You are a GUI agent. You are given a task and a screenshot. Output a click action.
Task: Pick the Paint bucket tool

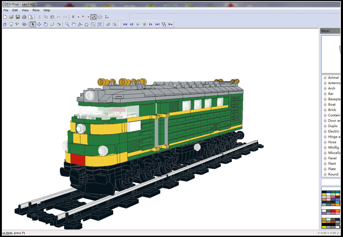point(59,24)
